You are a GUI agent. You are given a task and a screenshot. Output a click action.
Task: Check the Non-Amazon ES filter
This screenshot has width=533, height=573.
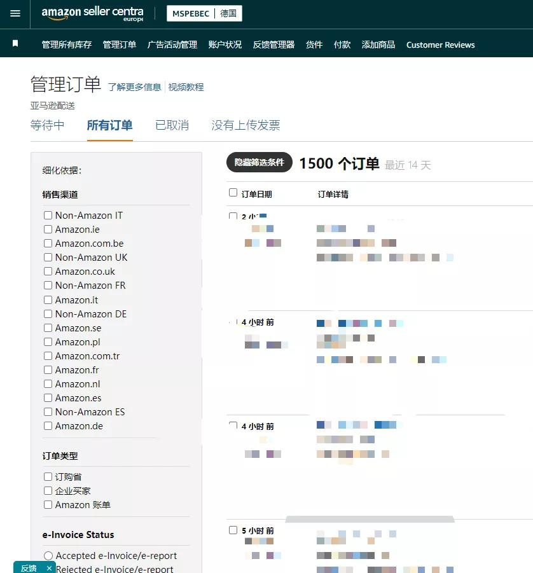[48, 412]
